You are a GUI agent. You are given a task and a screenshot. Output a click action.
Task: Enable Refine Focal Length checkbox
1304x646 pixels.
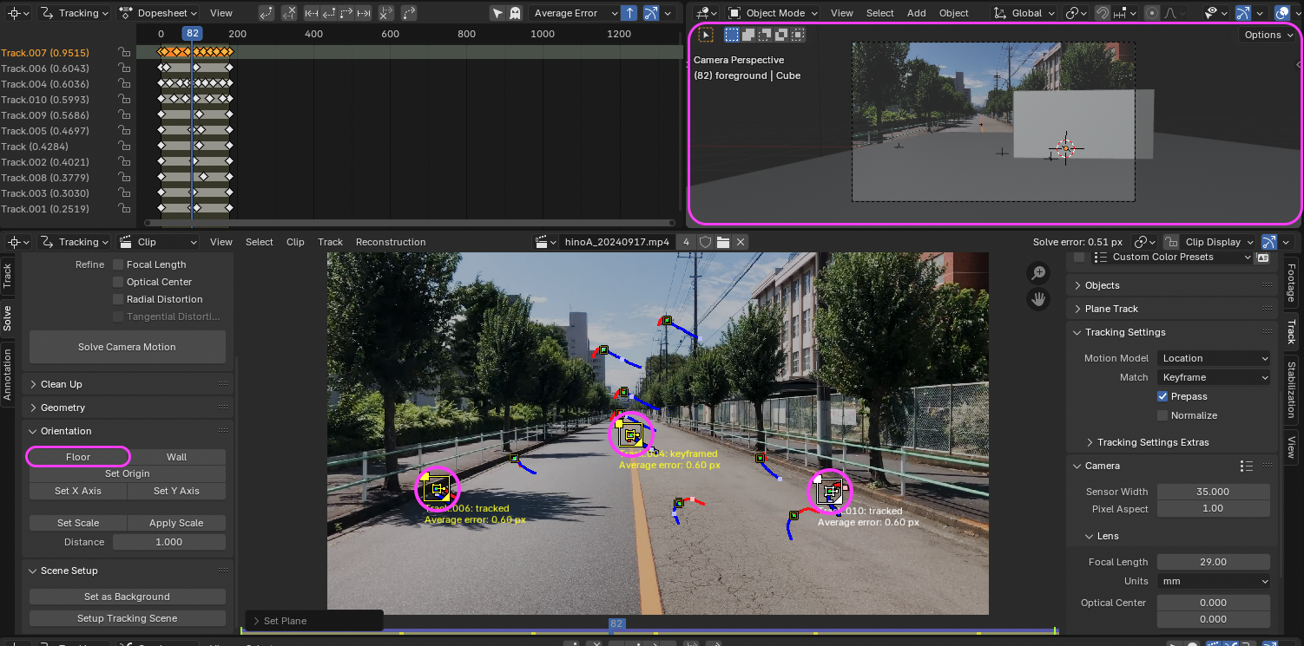click(118, 264)
